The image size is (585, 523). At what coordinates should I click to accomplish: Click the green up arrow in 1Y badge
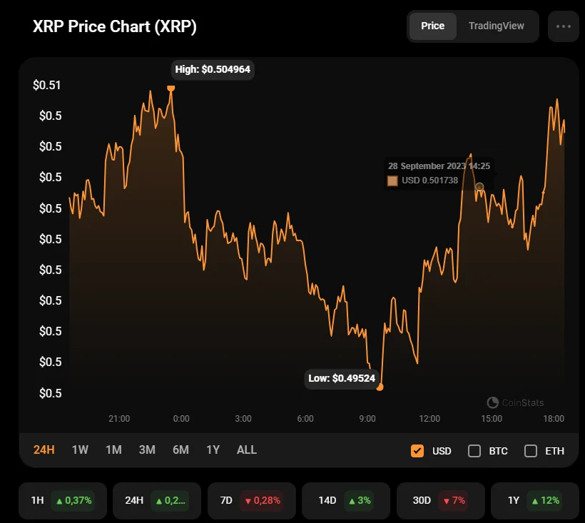click(x=534, y=501)
